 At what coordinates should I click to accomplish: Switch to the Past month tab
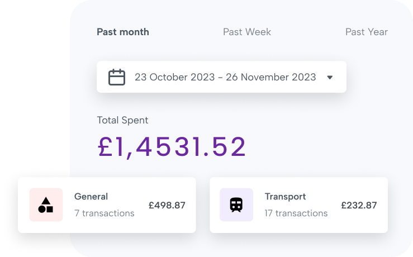[123, 32]
